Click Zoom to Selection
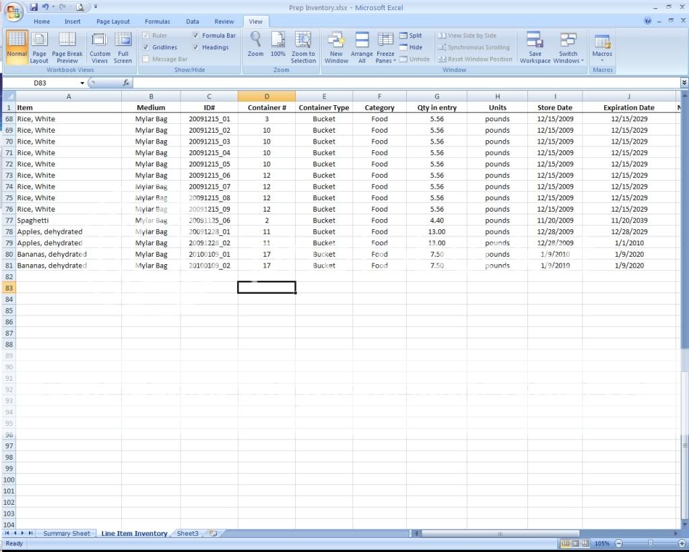 coord(303,47)
